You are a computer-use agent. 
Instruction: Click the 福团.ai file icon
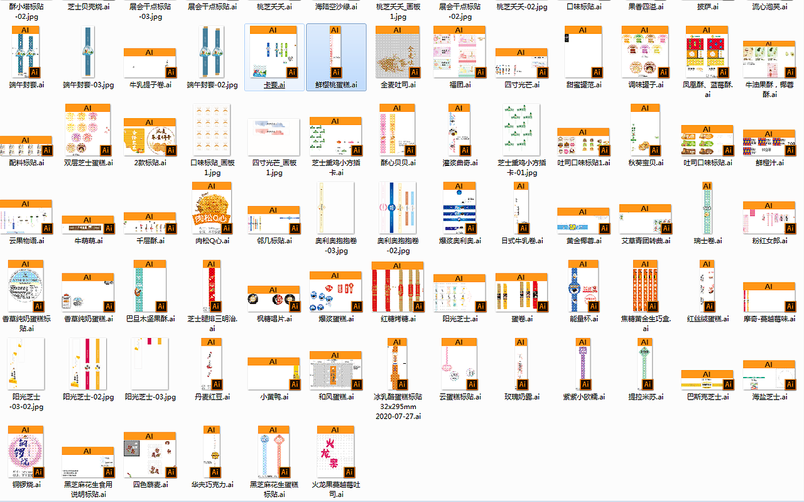pos(459,52)
